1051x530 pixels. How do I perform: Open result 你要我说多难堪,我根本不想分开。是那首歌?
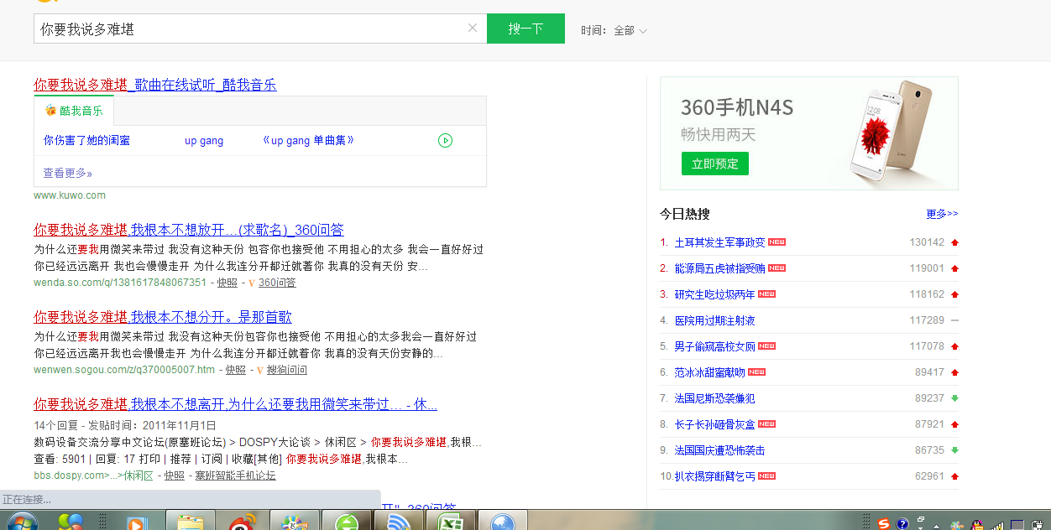pos(163,317)
